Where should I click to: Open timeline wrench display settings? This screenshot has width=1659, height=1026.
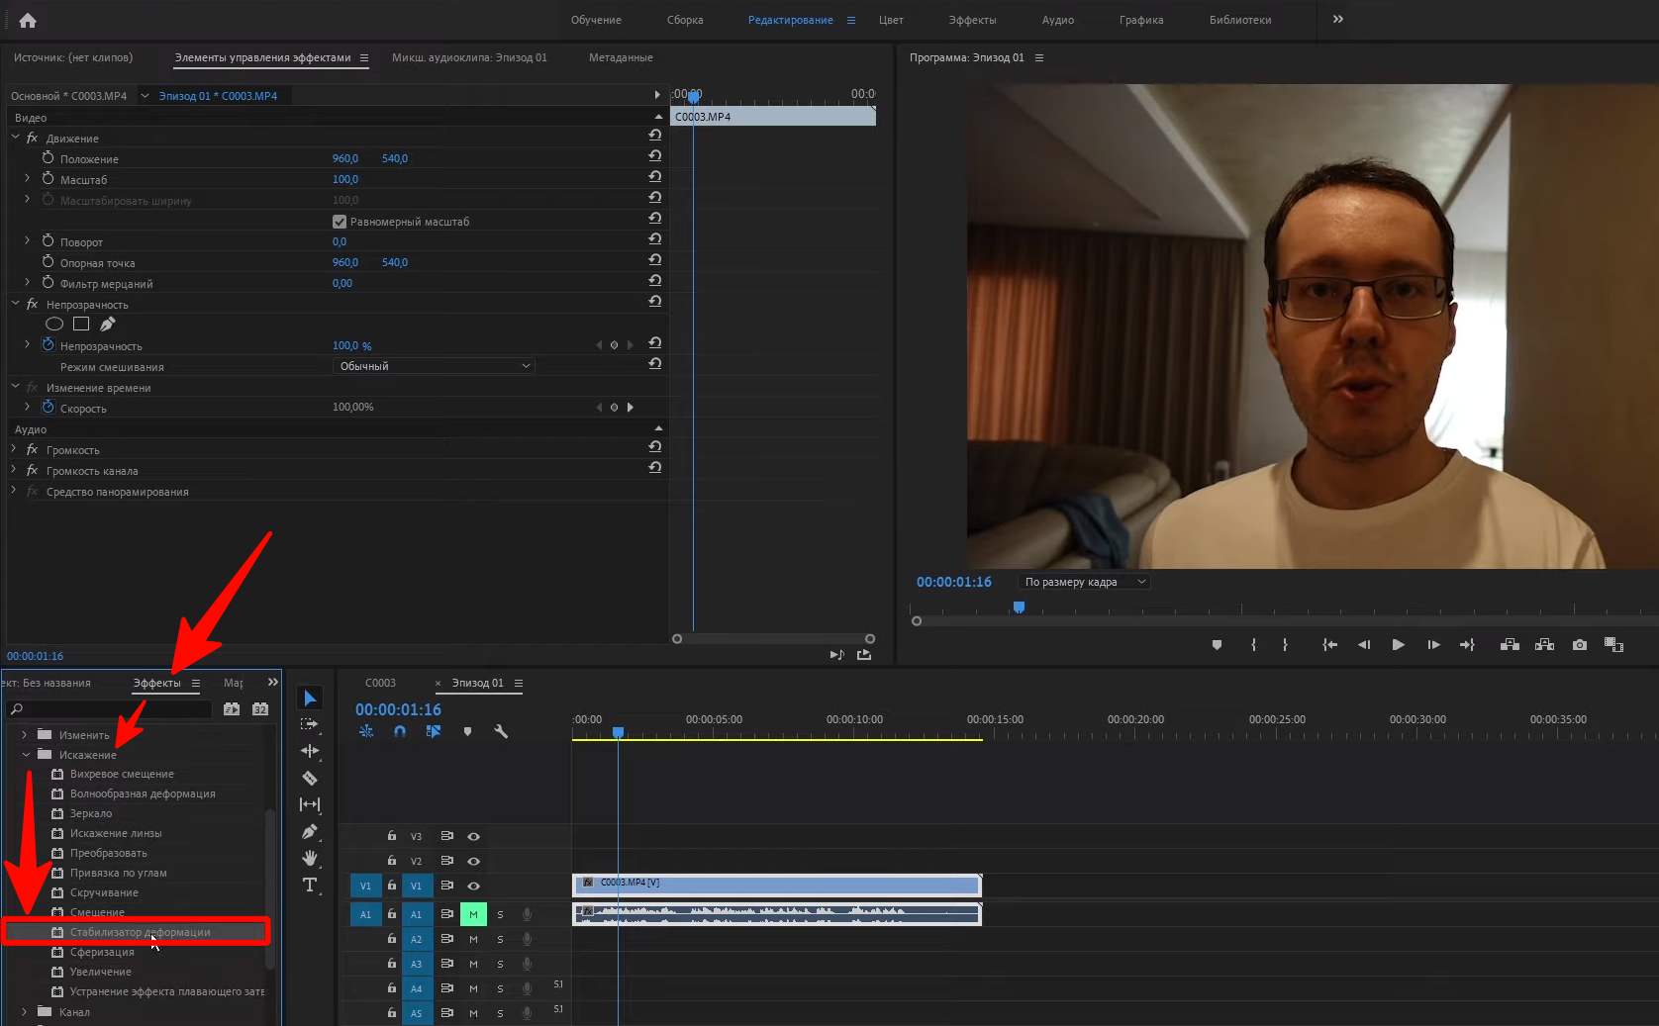(x=501, y=731)
